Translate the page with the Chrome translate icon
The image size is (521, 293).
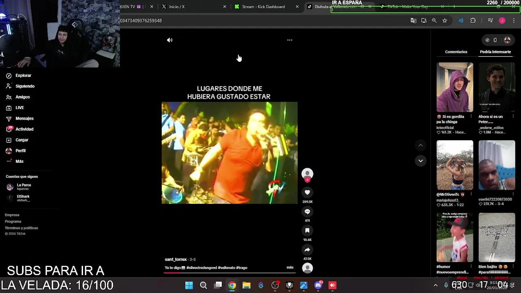[x=413, y=20]
